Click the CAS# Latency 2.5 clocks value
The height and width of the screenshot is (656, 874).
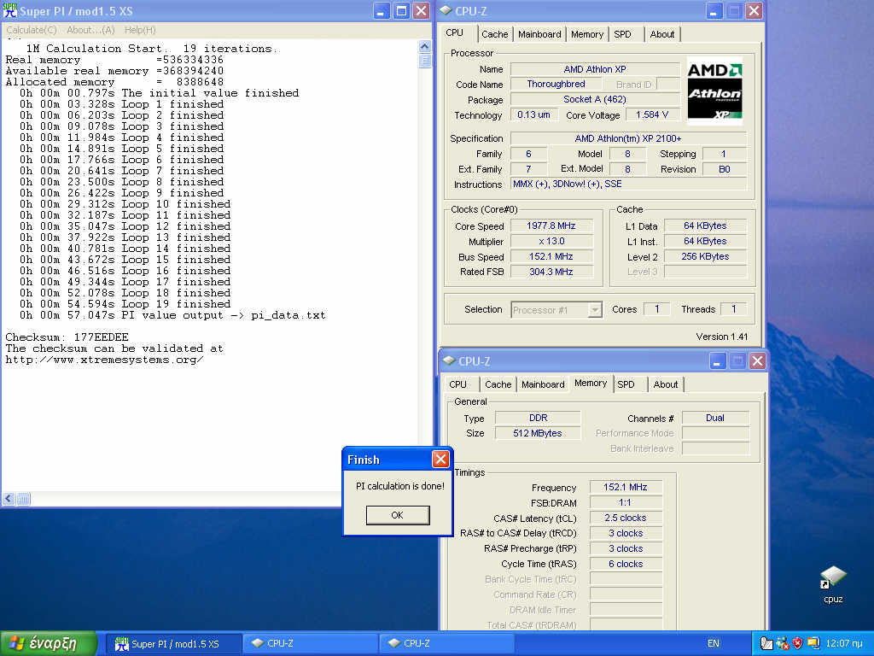(626, 518)
